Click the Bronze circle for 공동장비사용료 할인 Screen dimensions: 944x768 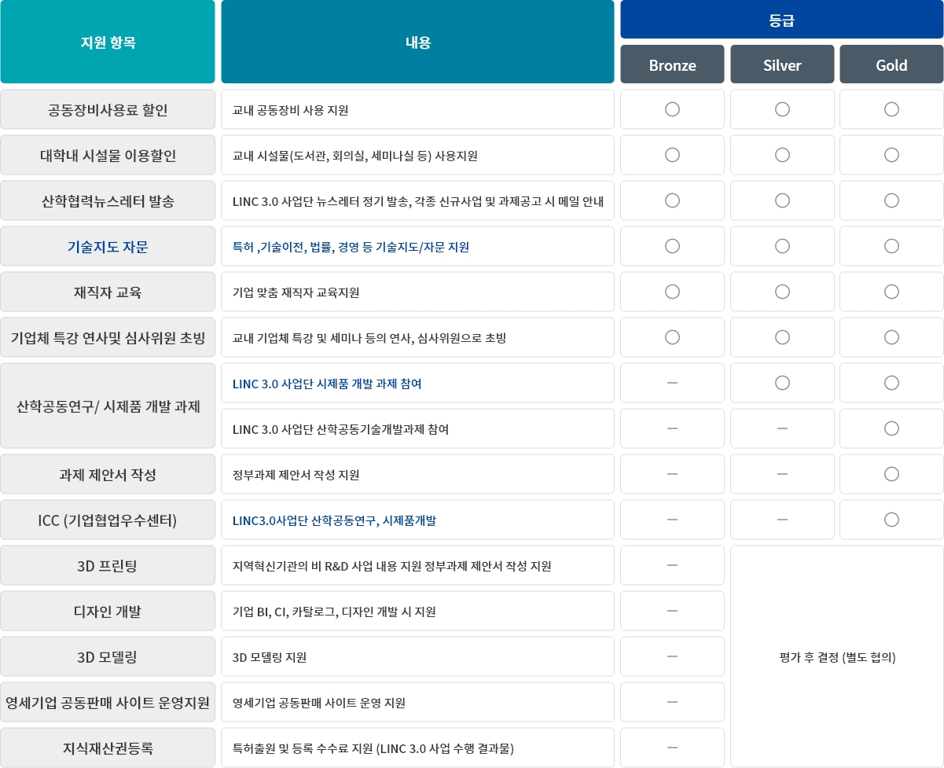pyautogui.click(x=672, y=109)
